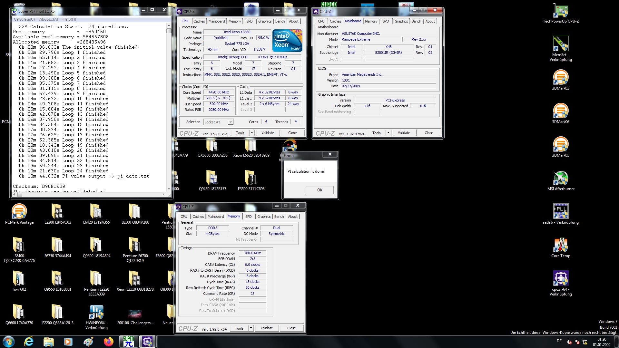Image resolution: width=619 pixels, height=348 pixels.
Task: Open Core Temp desktop icon
Action: point(561,247)
